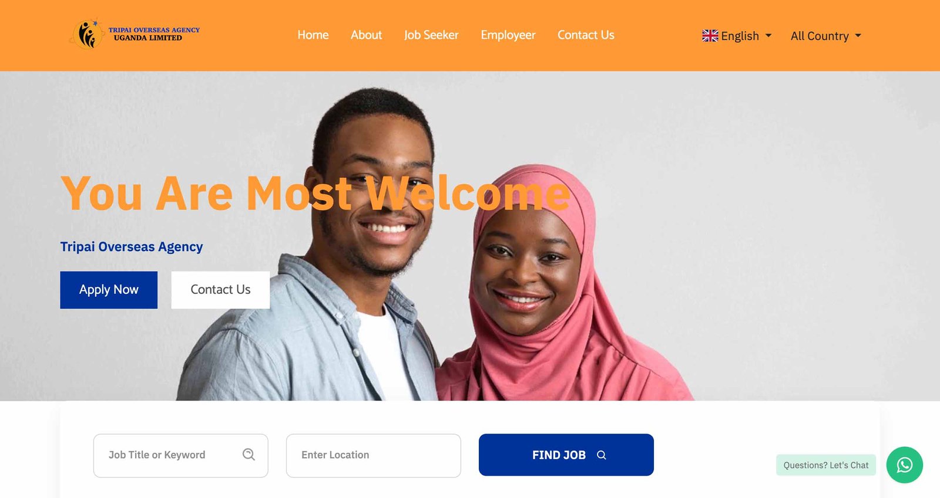Focus the Enter Location field
This screenshot has width=940, height=498.
[374, 456]
